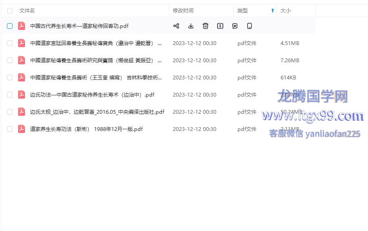Click the date of 養生長壽術研究與實踐 row
Image resolution: width=368 pixels, height=231 pixels.
tap(195, 60)
